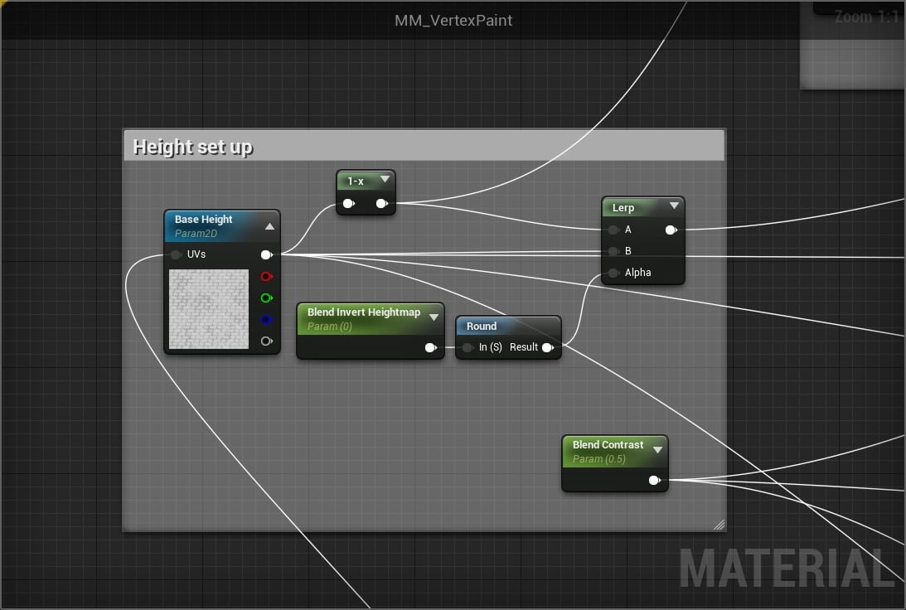906x610 pixels.
Task: Click the MM_VertexPaint graph title
Action: pyautogui.click(x=453, y=21)
